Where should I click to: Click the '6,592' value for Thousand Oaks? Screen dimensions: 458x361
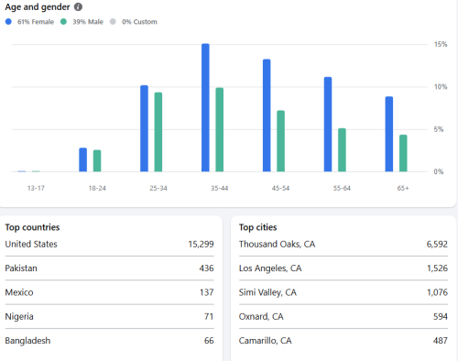click(x=437, y=244)
